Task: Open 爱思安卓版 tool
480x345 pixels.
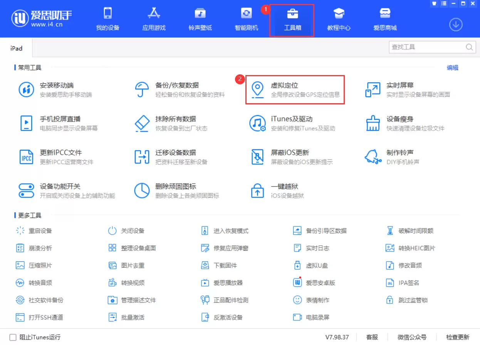Action: point(314,283)
